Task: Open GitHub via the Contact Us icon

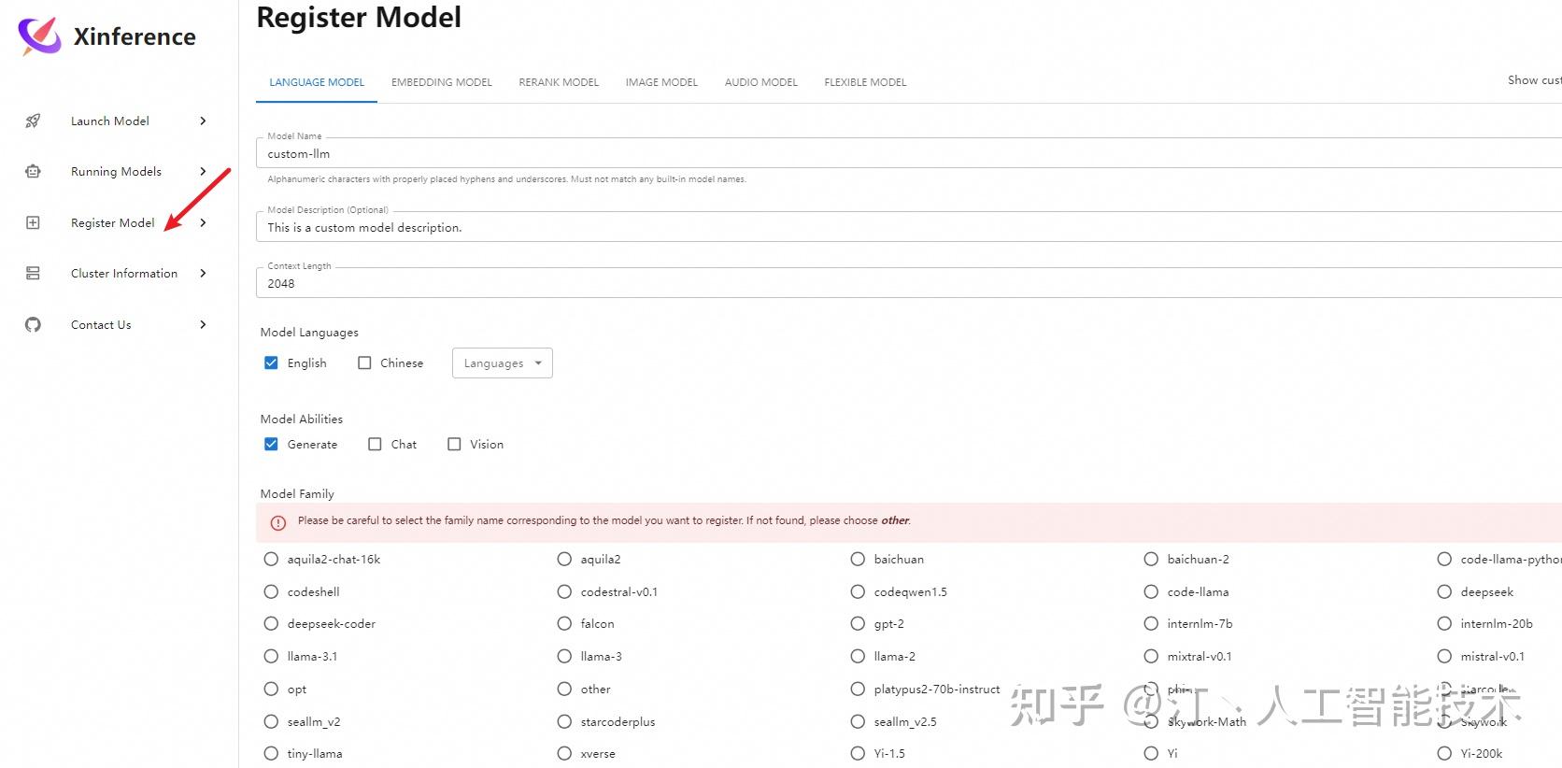Action: tap(33, 324)
